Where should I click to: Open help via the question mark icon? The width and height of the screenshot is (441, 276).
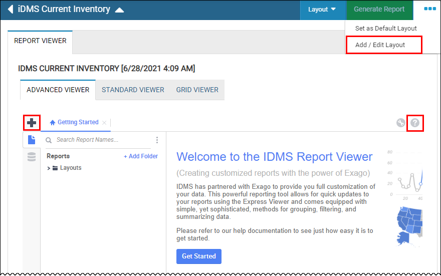415,123
